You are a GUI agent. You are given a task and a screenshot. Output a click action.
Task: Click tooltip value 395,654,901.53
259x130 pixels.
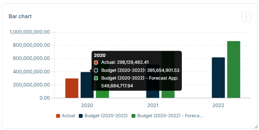tap(163, 71)
